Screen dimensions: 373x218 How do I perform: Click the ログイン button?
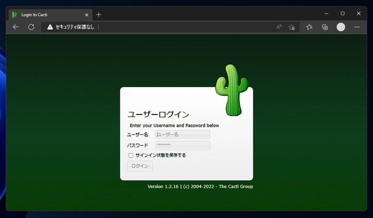coord(140,166)
